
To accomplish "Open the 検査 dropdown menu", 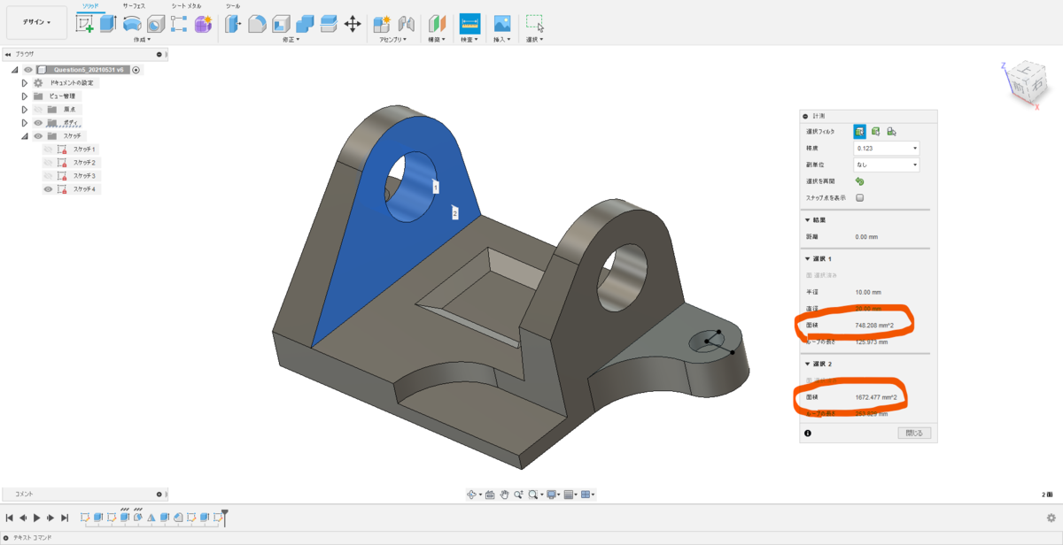I will pyautogui.click(x=469, y=40).
